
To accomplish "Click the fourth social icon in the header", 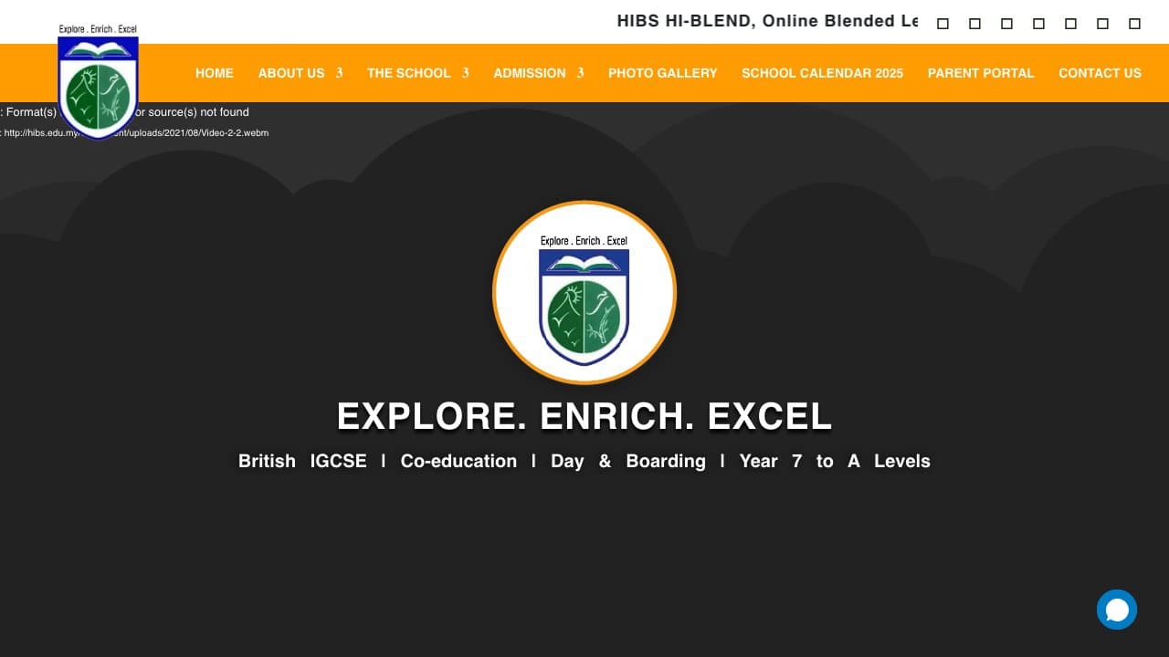I will 1037,23.
